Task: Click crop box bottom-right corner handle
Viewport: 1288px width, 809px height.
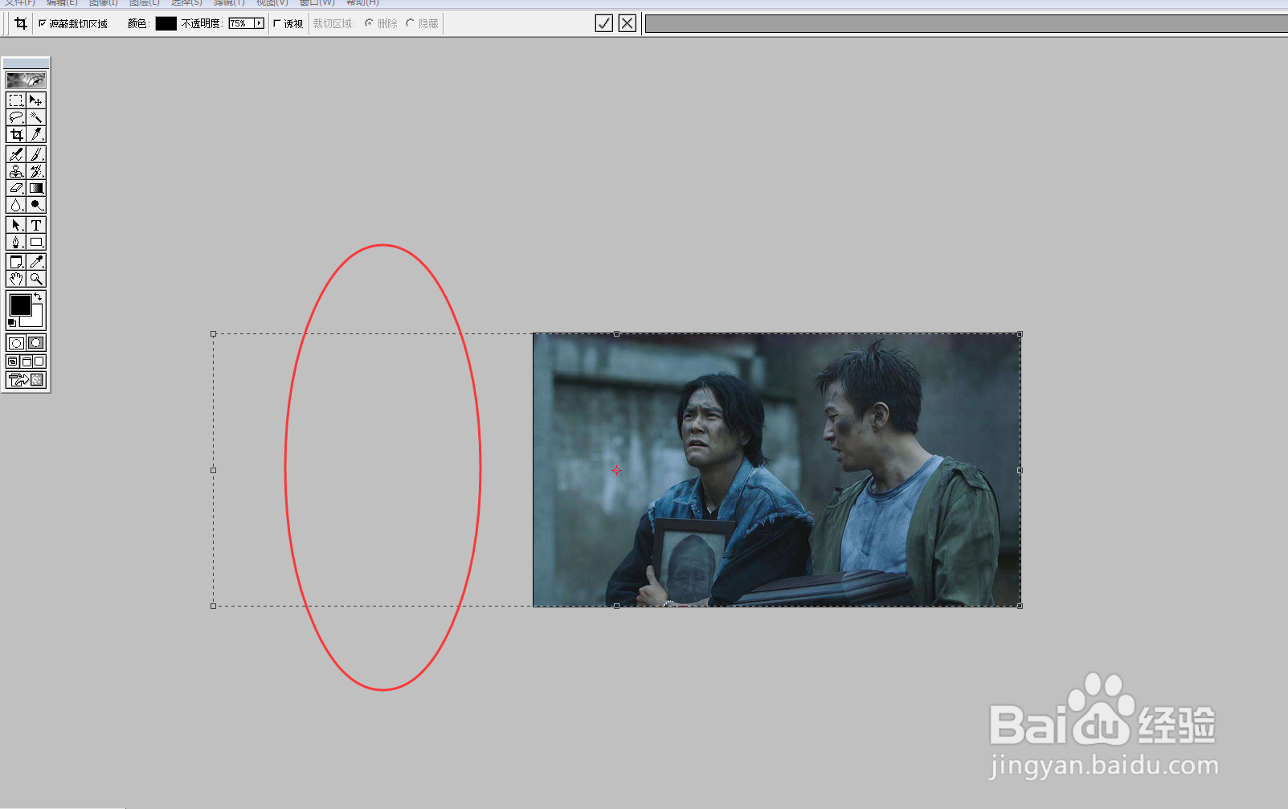Action: tap(1020, 606)
